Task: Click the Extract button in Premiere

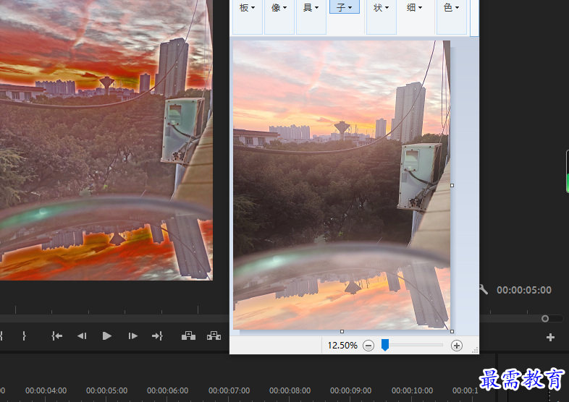Action: point(214,335)
